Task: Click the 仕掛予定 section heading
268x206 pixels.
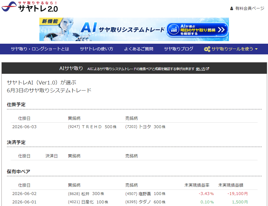Action: (16, 104)
